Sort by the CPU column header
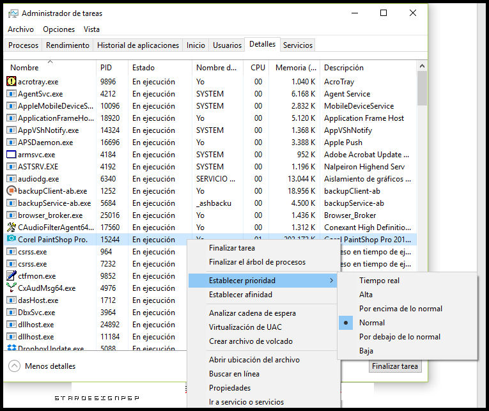489x411 pixels. click(256, 67)
